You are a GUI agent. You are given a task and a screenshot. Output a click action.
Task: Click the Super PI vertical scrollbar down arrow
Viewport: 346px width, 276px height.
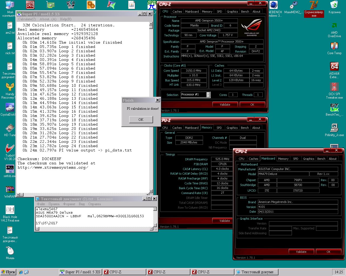click(151, 191)
